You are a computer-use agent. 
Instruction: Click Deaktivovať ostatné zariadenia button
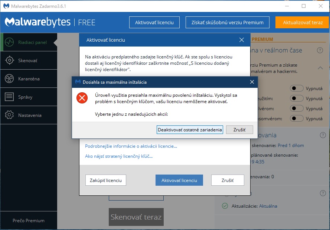coord(190,130)
